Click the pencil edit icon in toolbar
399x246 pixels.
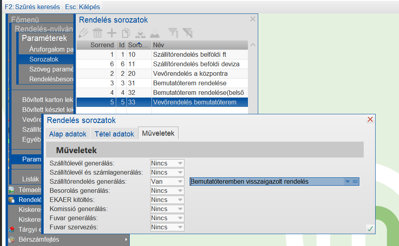83,33
